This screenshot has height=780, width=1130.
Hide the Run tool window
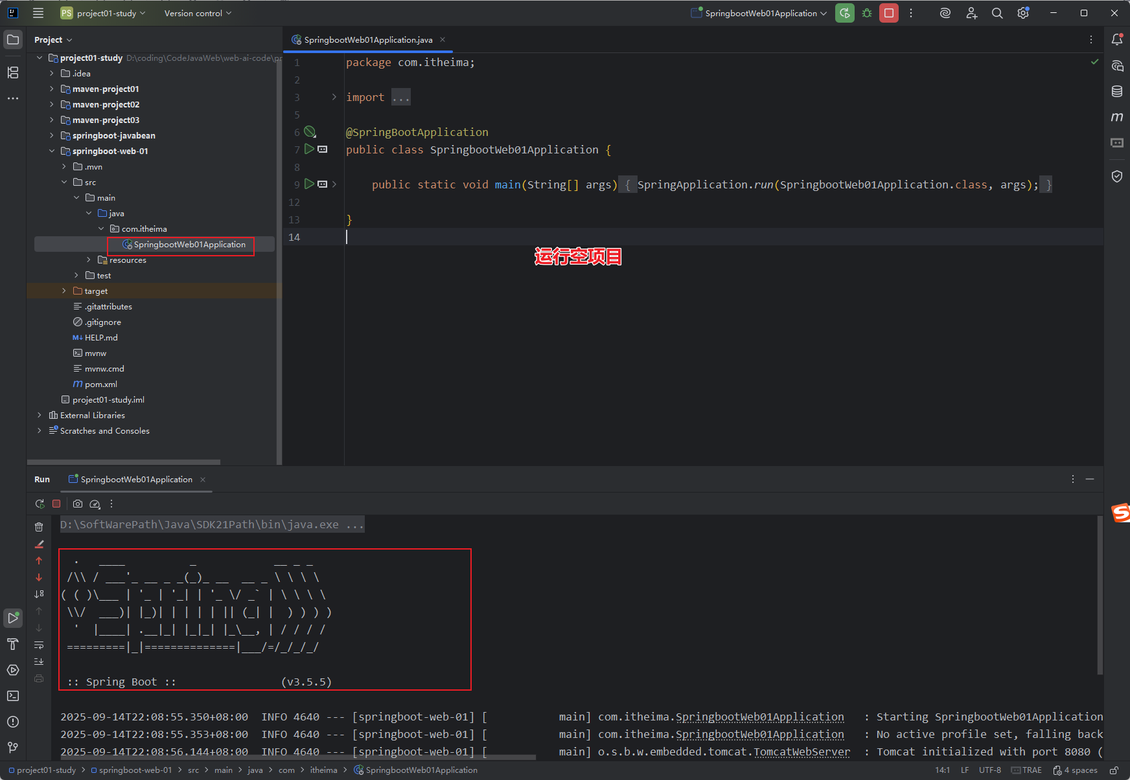pos(1090,479)
